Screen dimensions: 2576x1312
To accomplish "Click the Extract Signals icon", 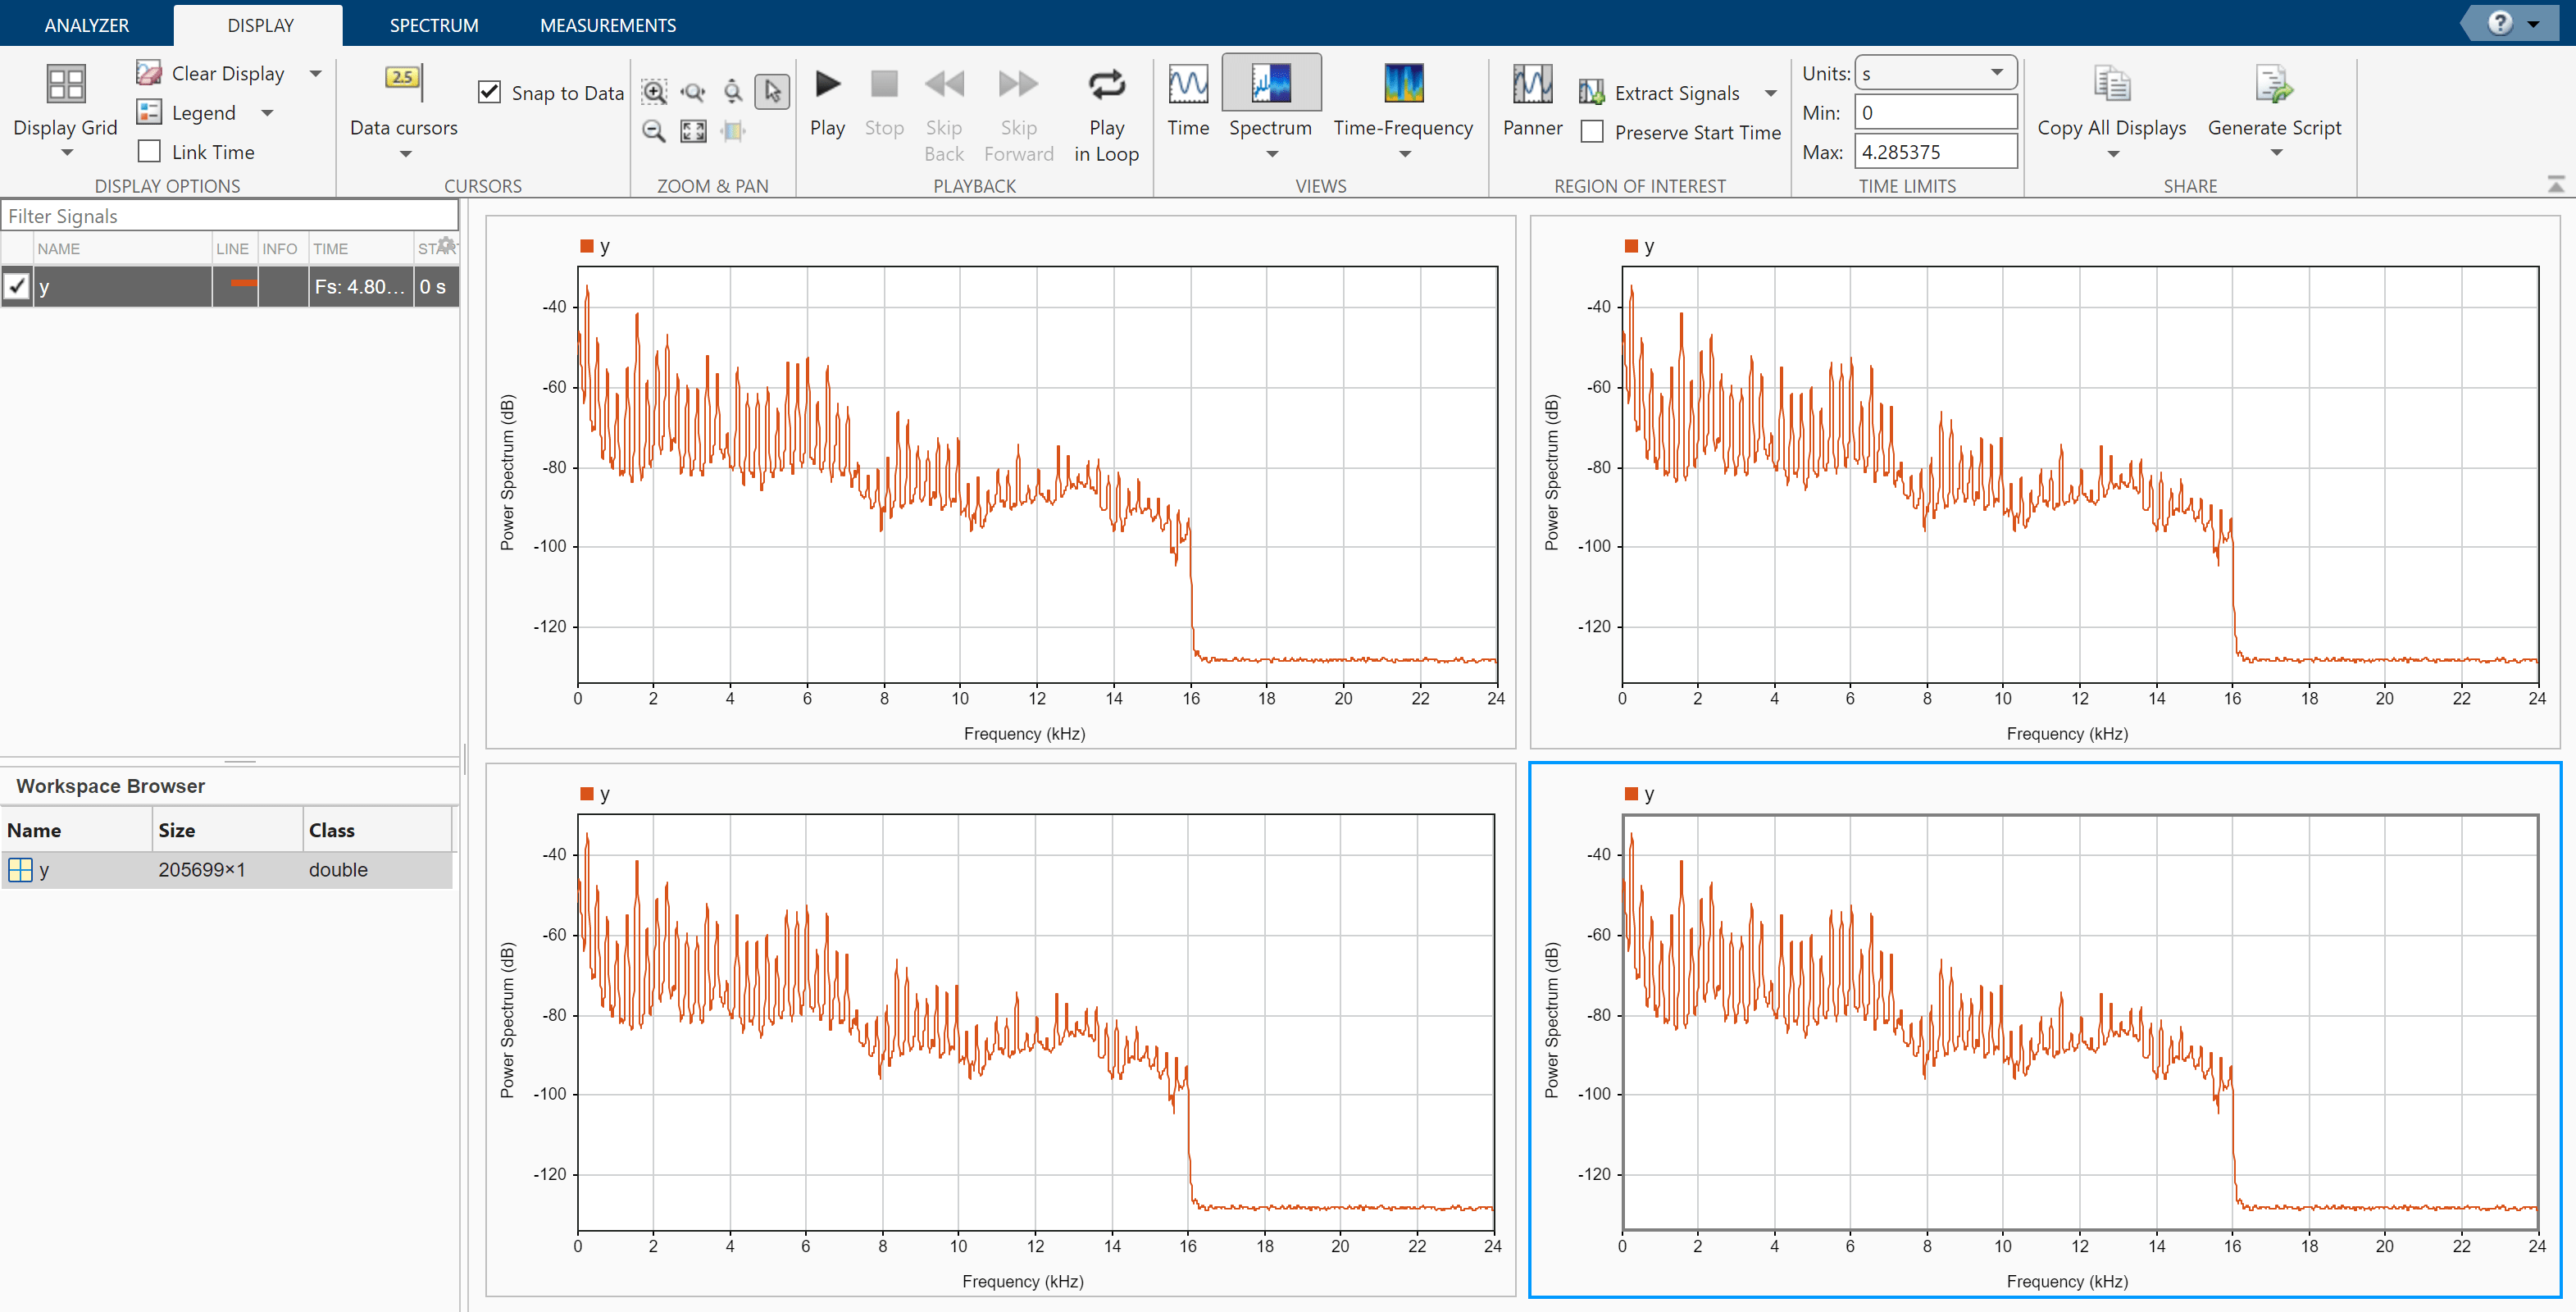I will pyautogui.click(x=1592, y=90).
